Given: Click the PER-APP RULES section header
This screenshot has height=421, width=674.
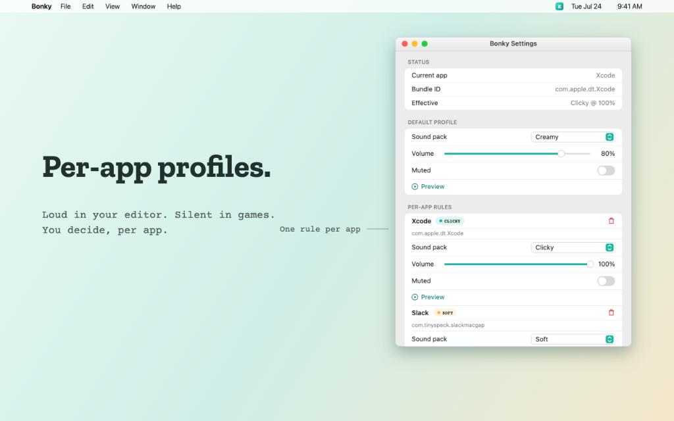Looking at the screenshot, I should pos(429,207).
